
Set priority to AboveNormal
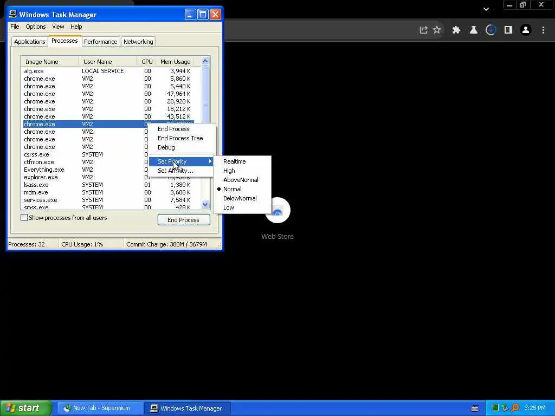tap(242, 180)
